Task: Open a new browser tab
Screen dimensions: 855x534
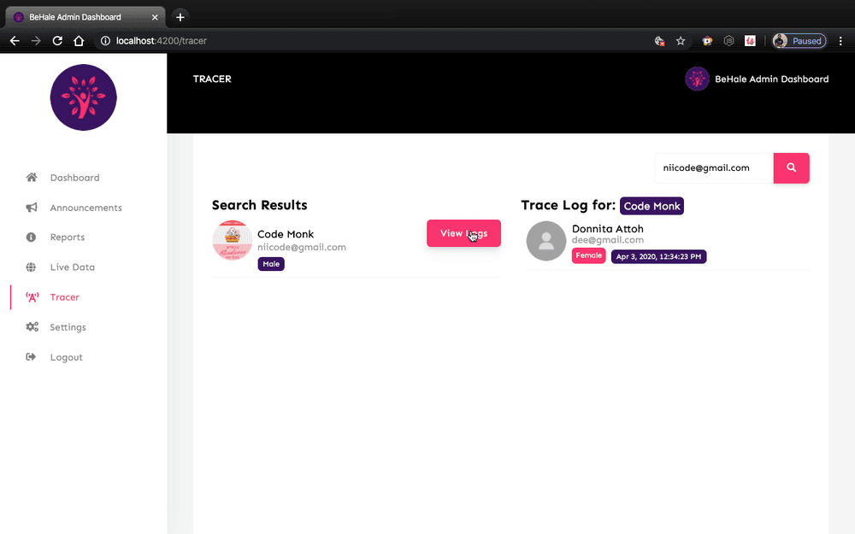Action: [180, 17]
